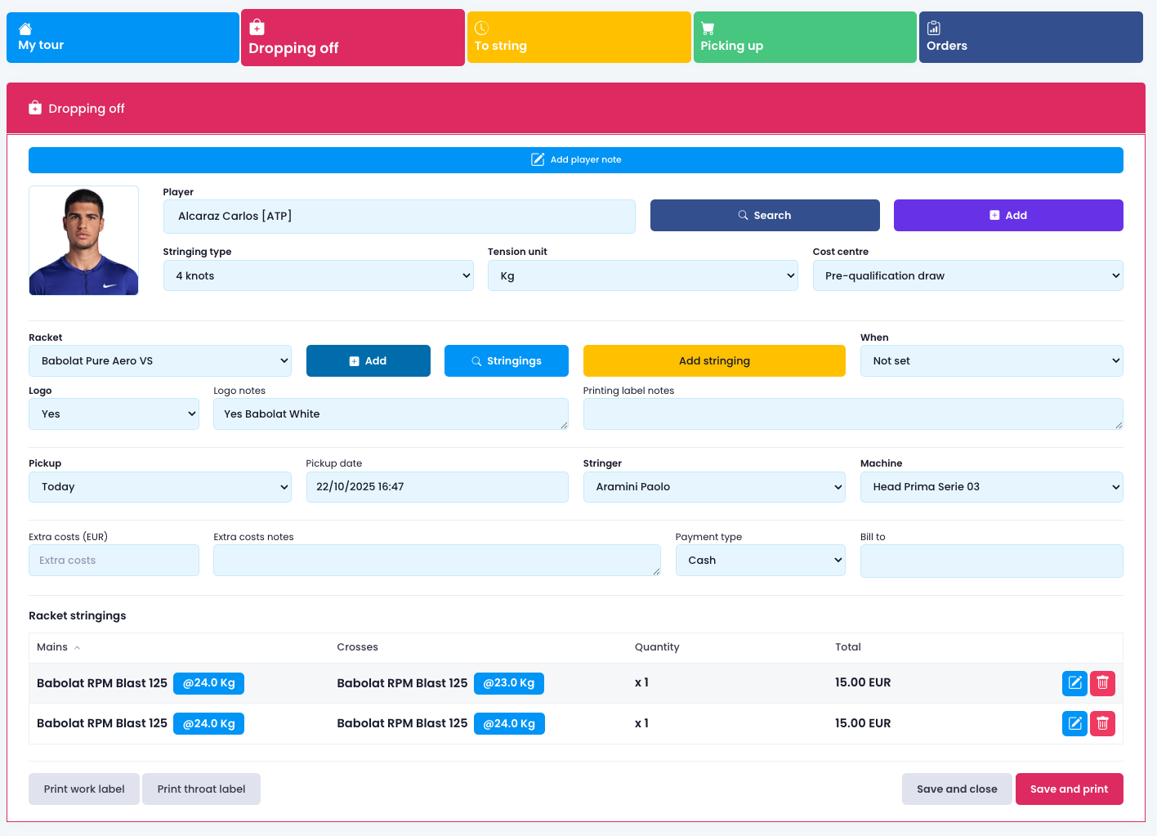The width and height of the screenshot is (1157, 836).
Task: Click the Mains column sort arrow
Action: pos(78,648)
